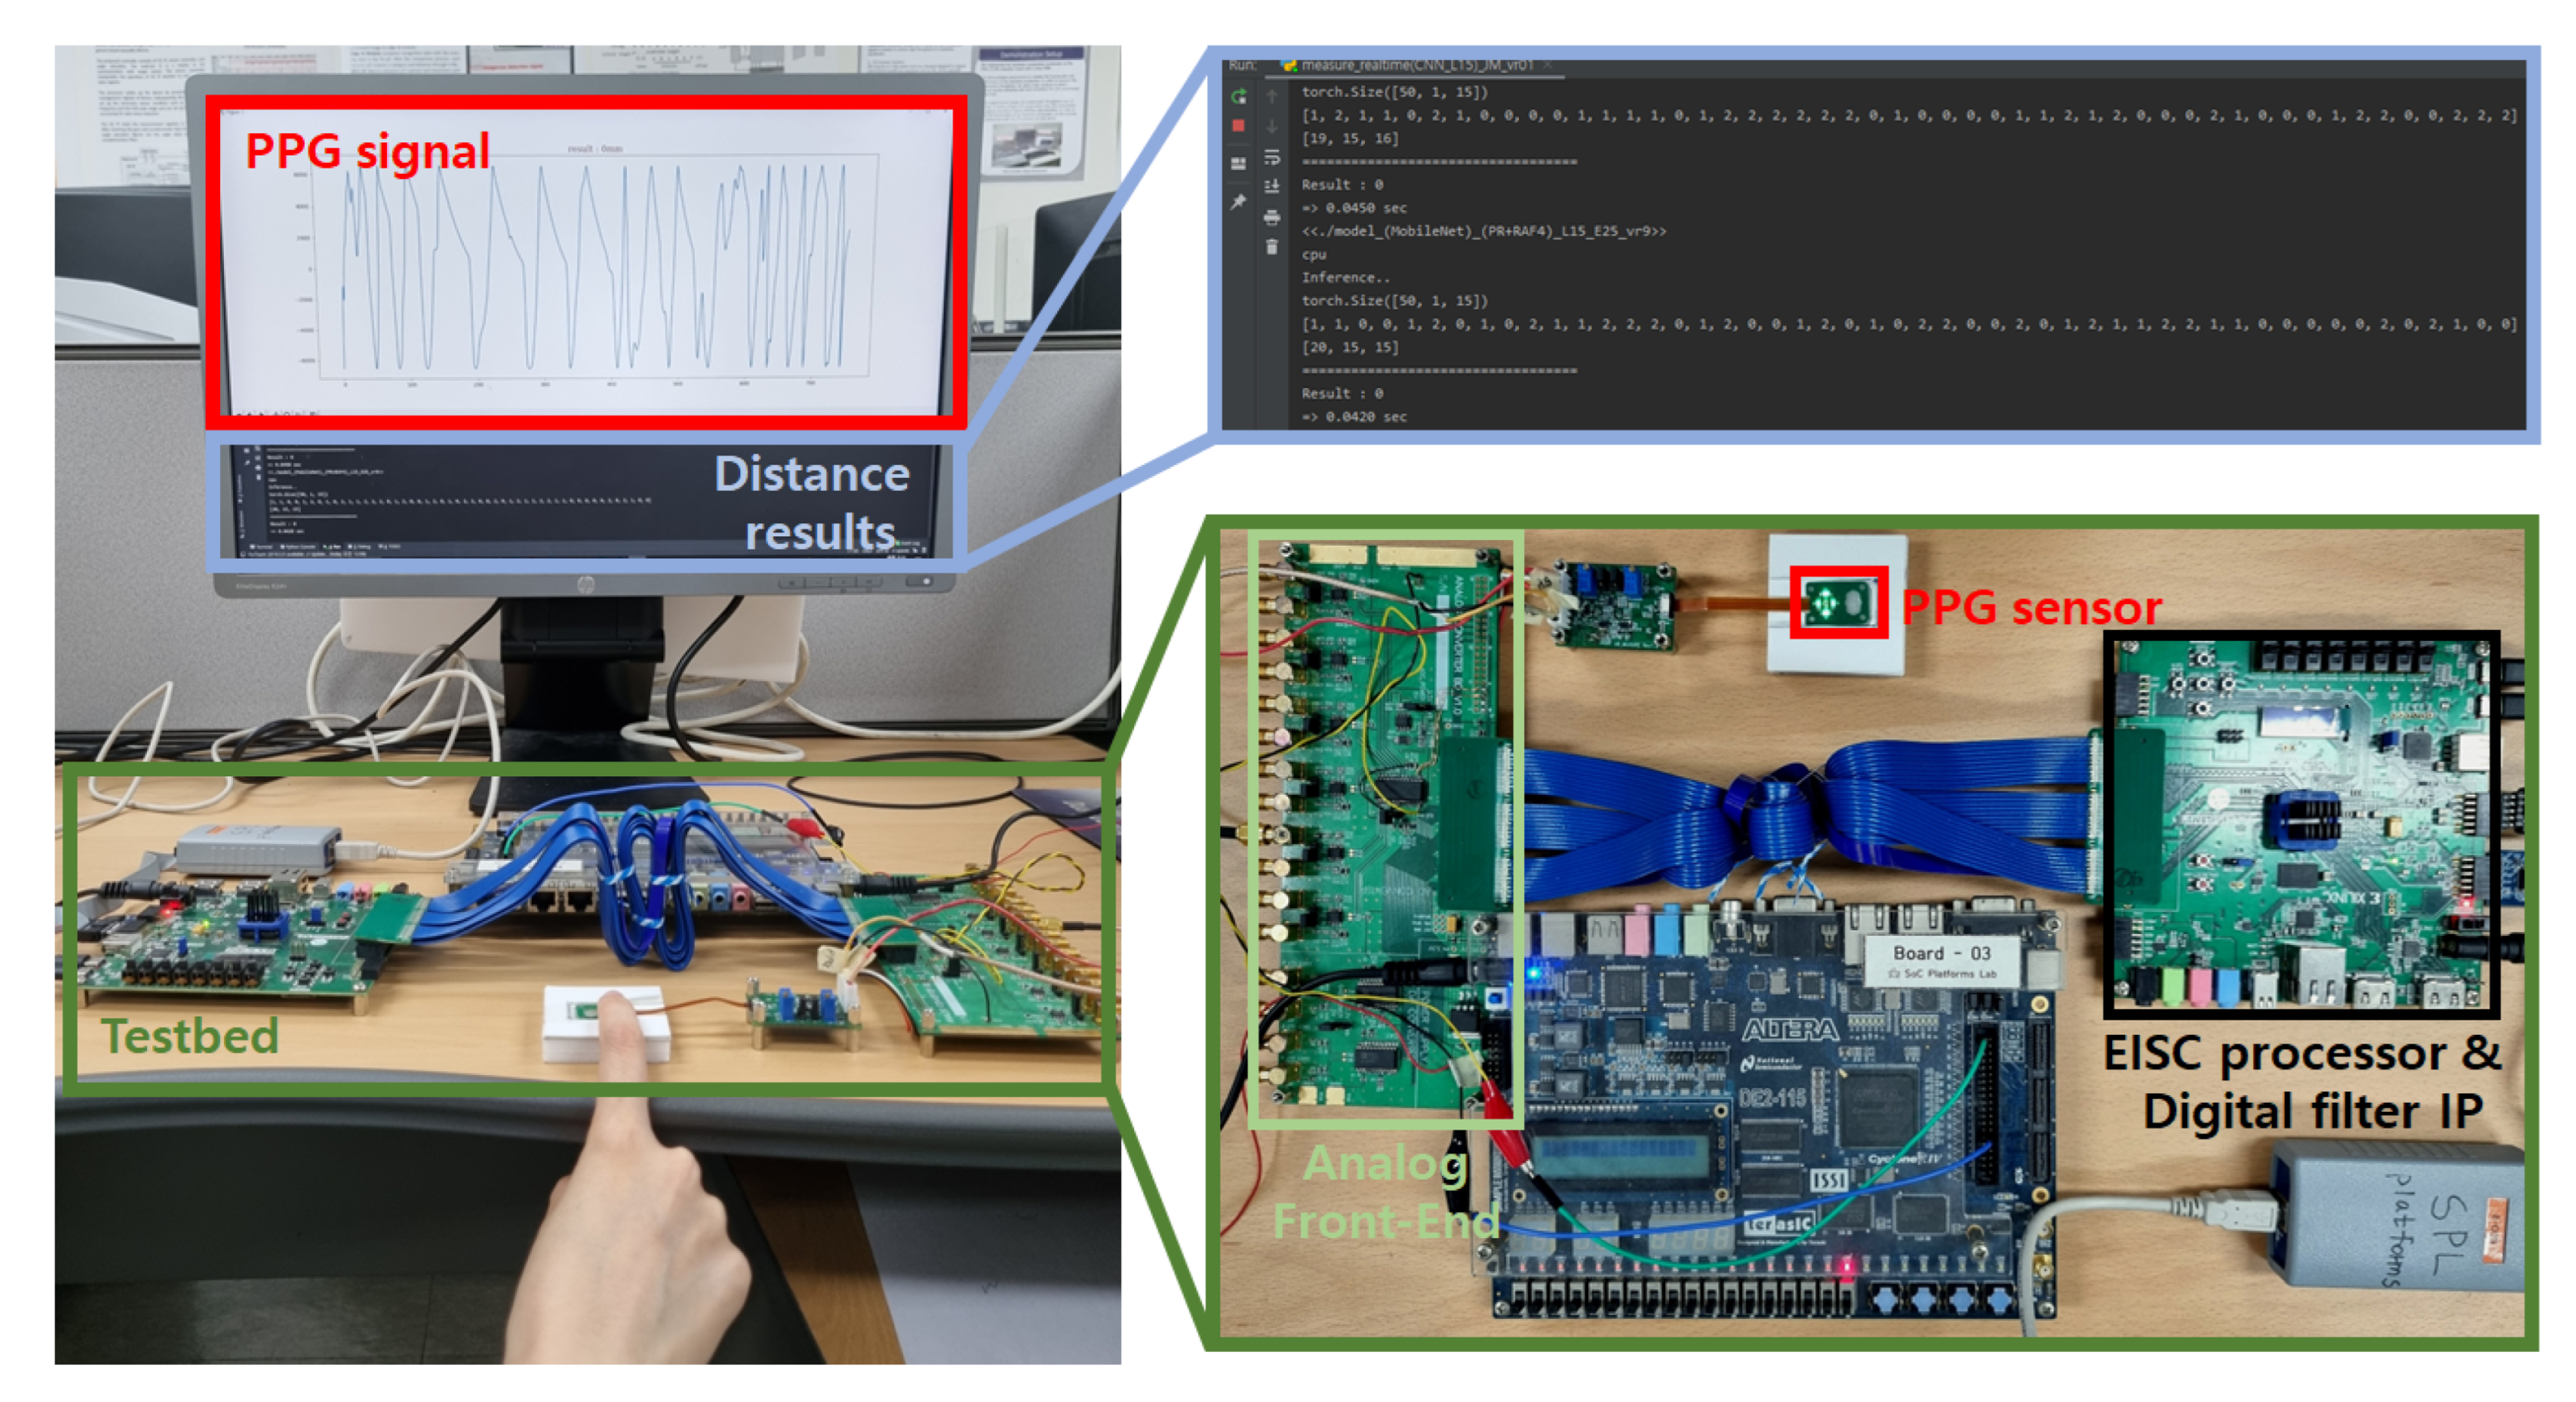The image size is (2576, 1402).
Task: Stop the running process with red square
Action: pyautogui.click(x=1239, y=126)
